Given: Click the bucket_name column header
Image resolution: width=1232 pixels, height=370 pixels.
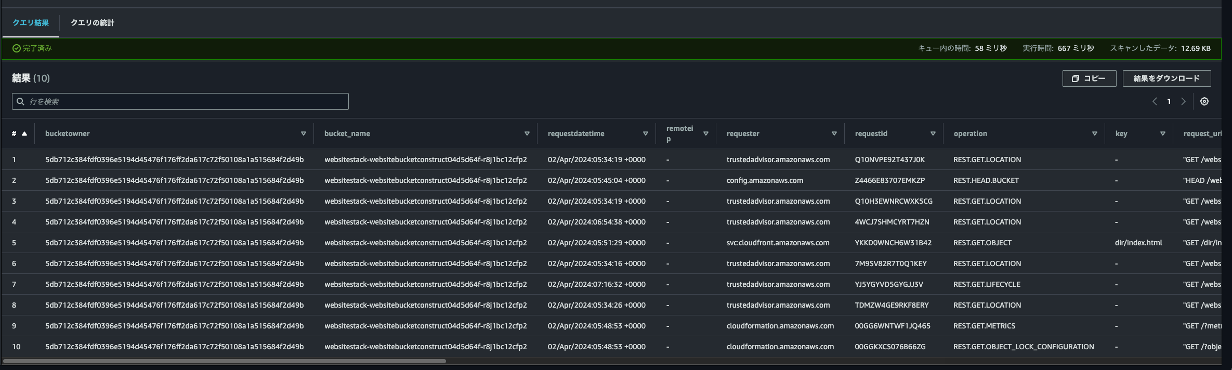Looking at the screenshot, I should (347, 134).
